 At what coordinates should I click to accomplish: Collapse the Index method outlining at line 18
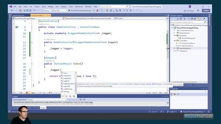(x=31, y=64)
